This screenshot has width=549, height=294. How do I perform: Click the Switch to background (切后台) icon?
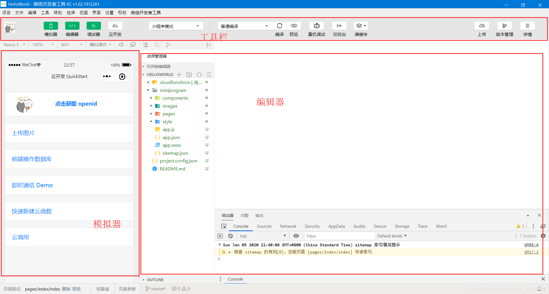339,26
